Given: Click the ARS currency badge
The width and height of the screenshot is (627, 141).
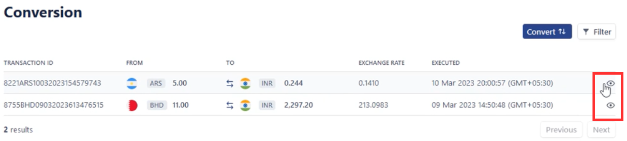Looking at the screenshot, I should click(156, 83).
